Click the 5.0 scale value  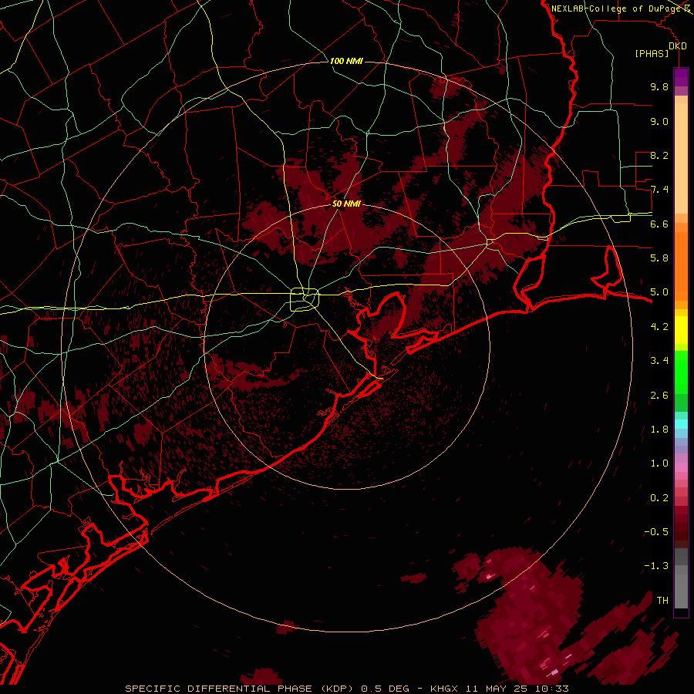click(659, 292)
